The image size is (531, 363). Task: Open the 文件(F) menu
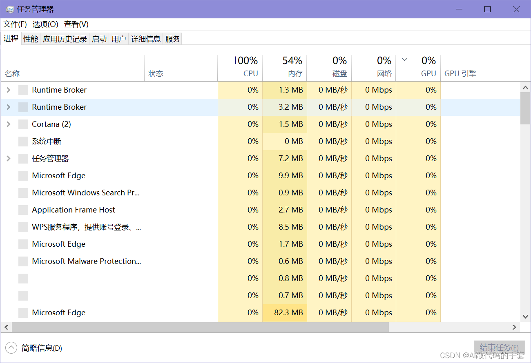[x=15, y=24]
